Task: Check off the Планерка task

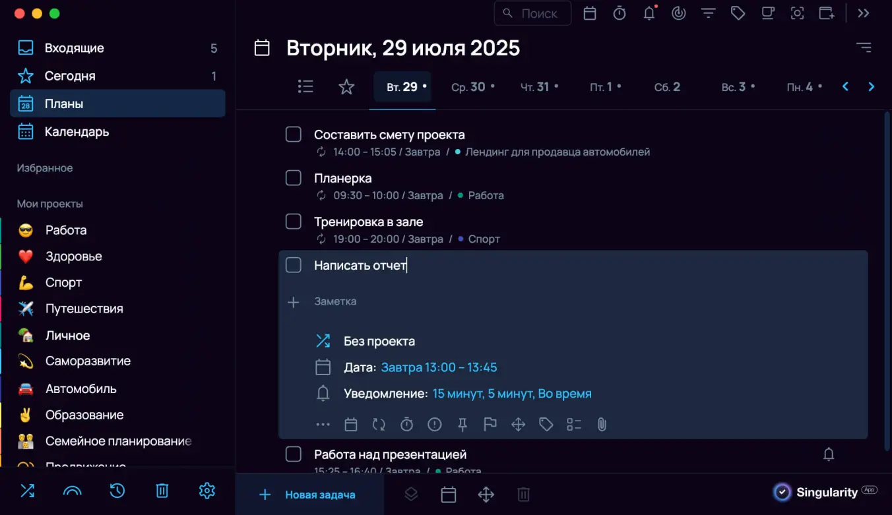Action: tap(294, 178)
